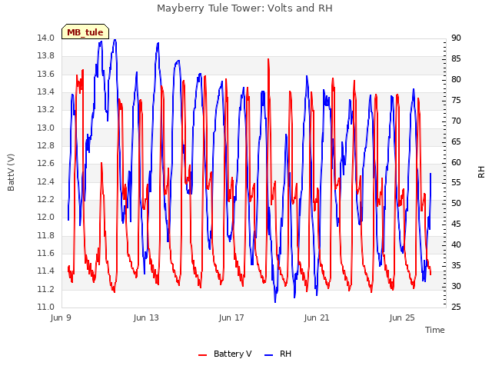This screenshot has width=492, height=369.
Task: Click the 14.0 left axis value
Action: (x=46, y=38)
